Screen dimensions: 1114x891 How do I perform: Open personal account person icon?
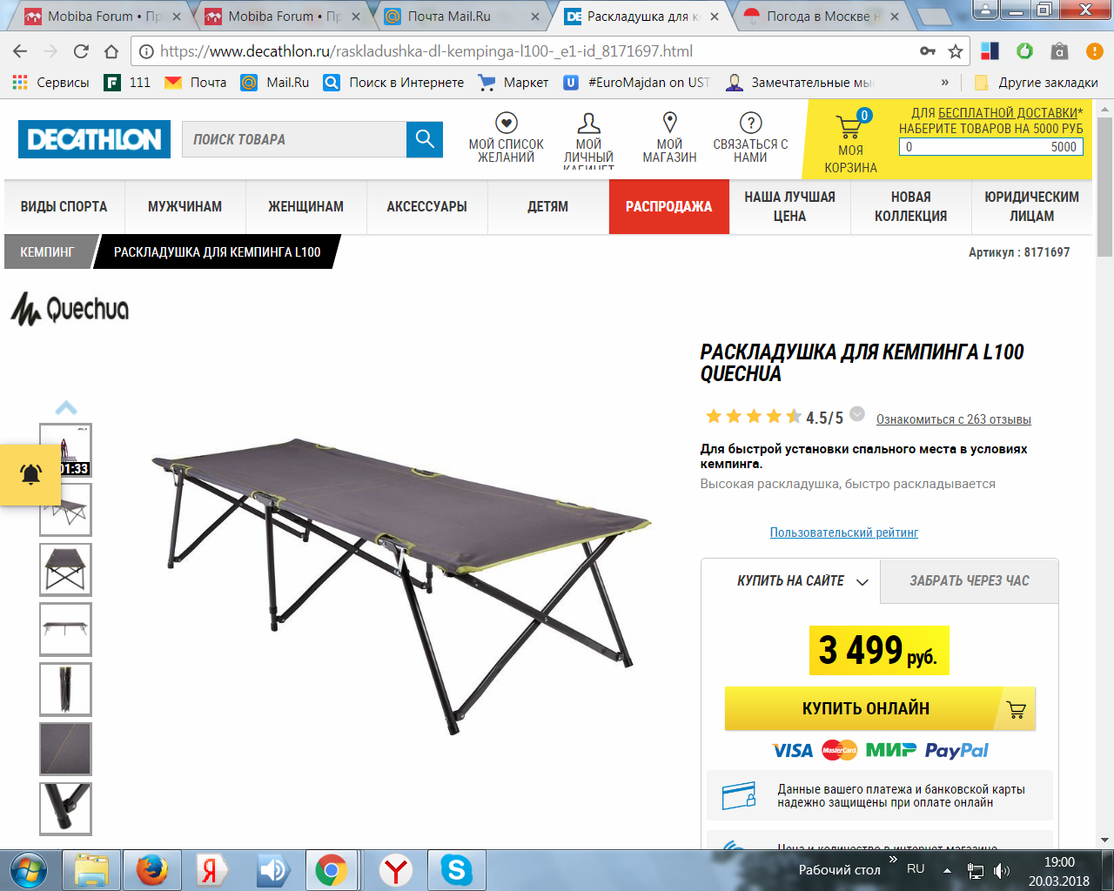click(589, 123)
